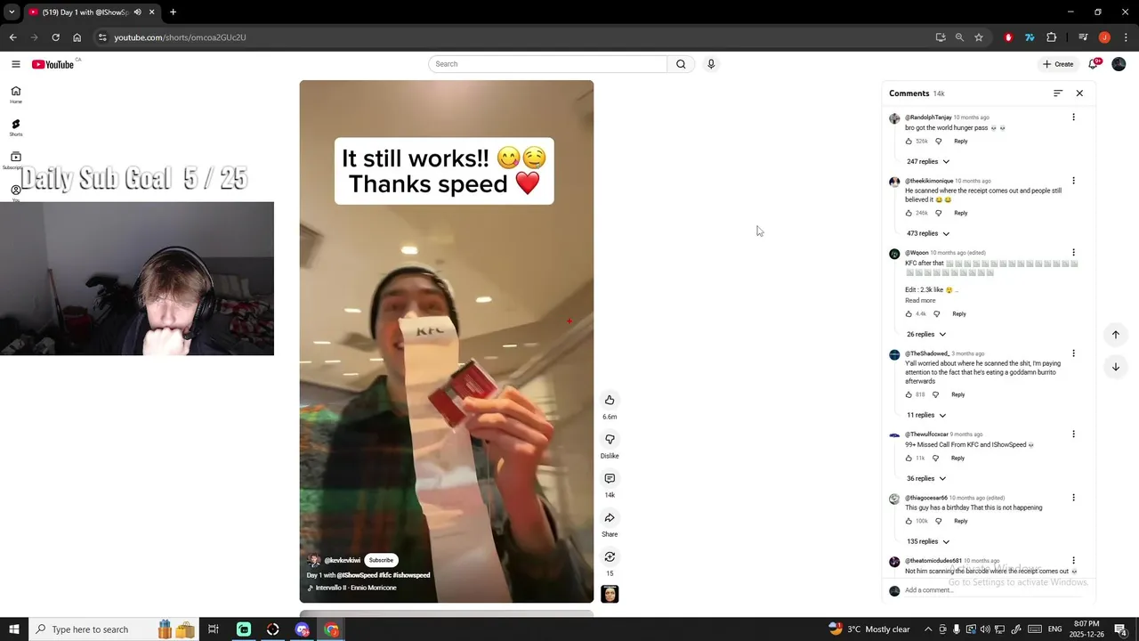Open Shorts in the sidebar
1139x641 pixels.
click(16, 127)
